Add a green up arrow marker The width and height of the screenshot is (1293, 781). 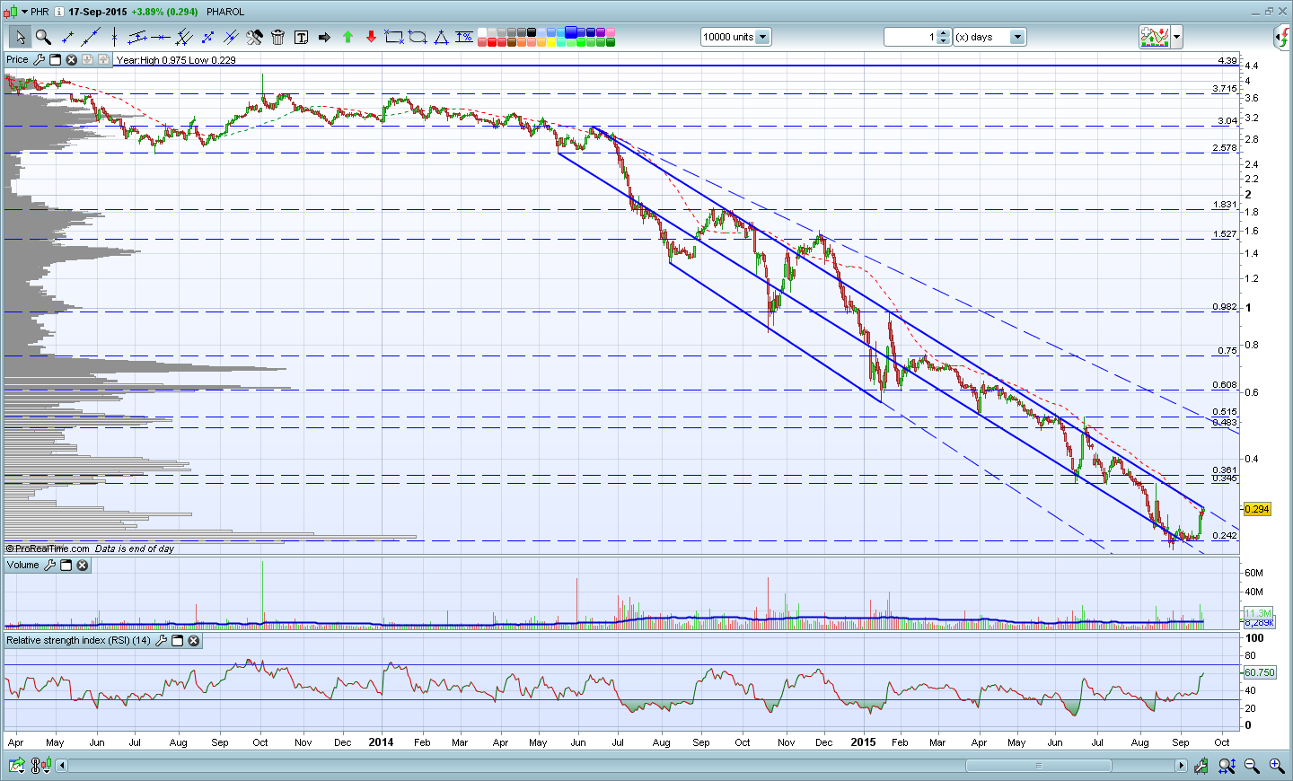click(347, 37)
